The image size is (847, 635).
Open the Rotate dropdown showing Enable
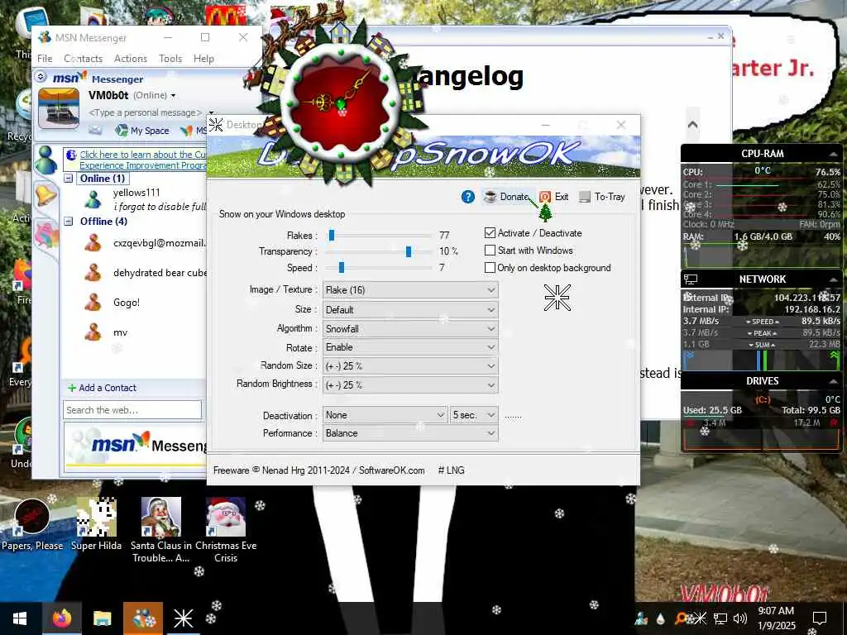pos(410,347)
